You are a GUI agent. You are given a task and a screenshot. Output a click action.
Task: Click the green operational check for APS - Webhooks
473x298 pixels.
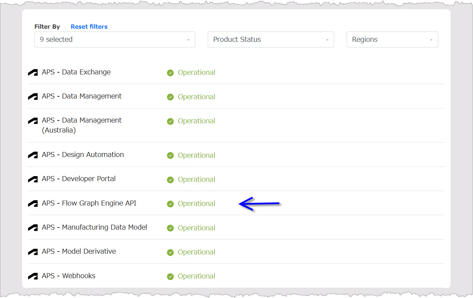[170, 276]
